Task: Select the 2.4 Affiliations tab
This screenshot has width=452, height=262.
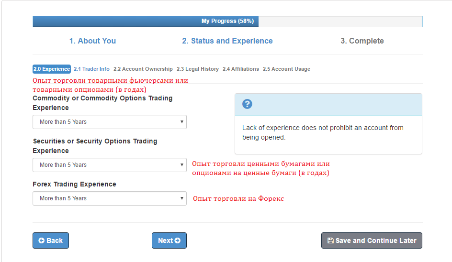Action: coord(241,69)
